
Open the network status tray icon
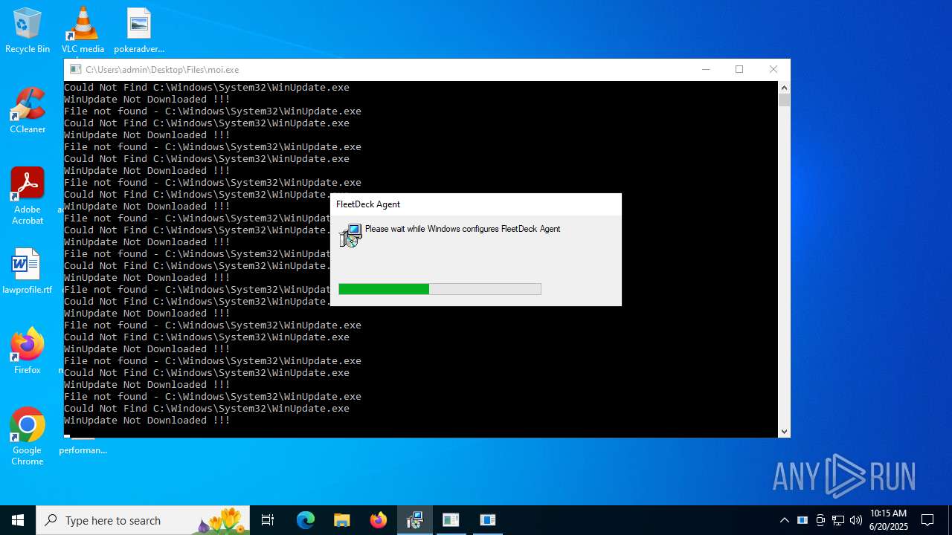coord(838,520)
